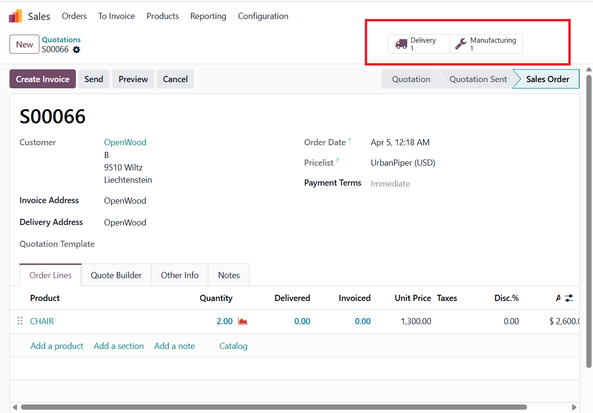Screen dimensions: 593x413
Task: Click help tooltip next to Pricelist
Action: tap(337, 161)
